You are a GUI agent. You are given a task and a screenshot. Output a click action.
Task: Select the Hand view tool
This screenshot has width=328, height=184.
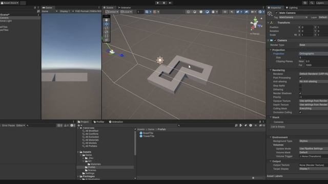point(107,20)
